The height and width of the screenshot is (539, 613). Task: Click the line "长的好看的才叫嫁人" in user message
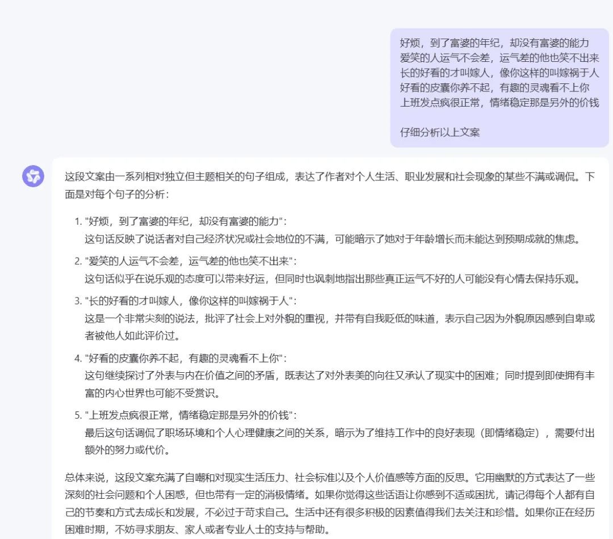(x=499, y=73)
